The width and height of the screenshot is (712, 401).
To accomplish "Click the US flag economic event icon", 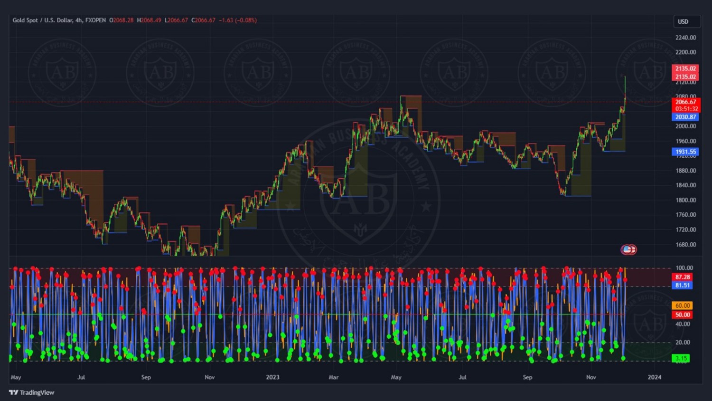I will tap(628, 249).
